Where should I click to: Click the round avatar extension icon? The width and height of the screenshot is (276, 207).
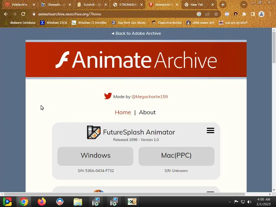pyautogui.click(x=236, y=14)
